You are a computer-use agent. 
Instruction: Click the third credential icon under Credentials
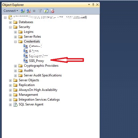click(x=26, y=56)
